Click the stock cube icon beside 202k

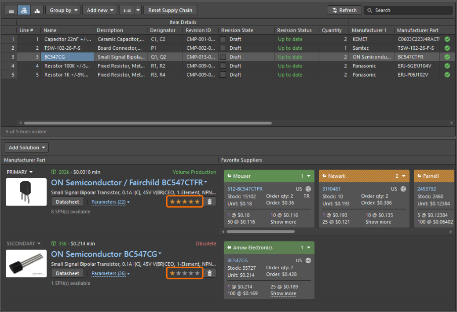53,172
